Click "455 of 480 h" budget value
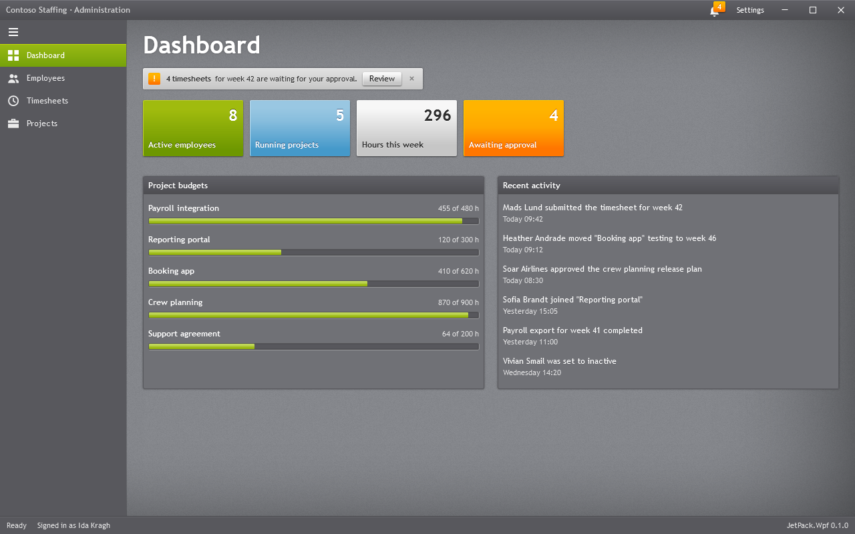855x534 pixels. coord(458,208)
